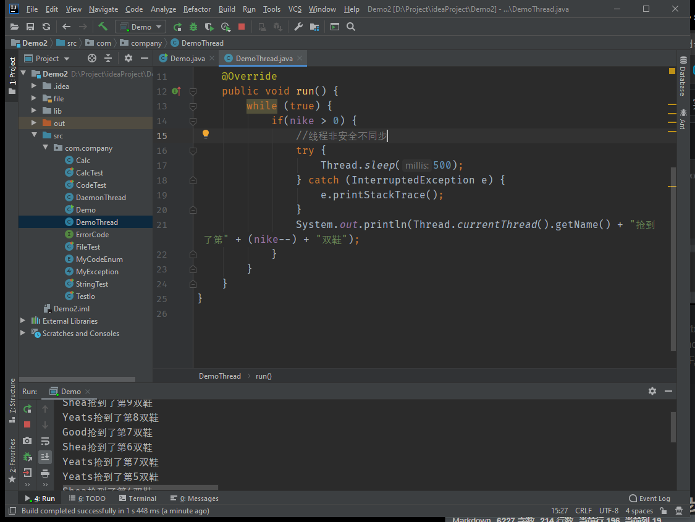
Task: Expand the out folder
Action: 34,123
